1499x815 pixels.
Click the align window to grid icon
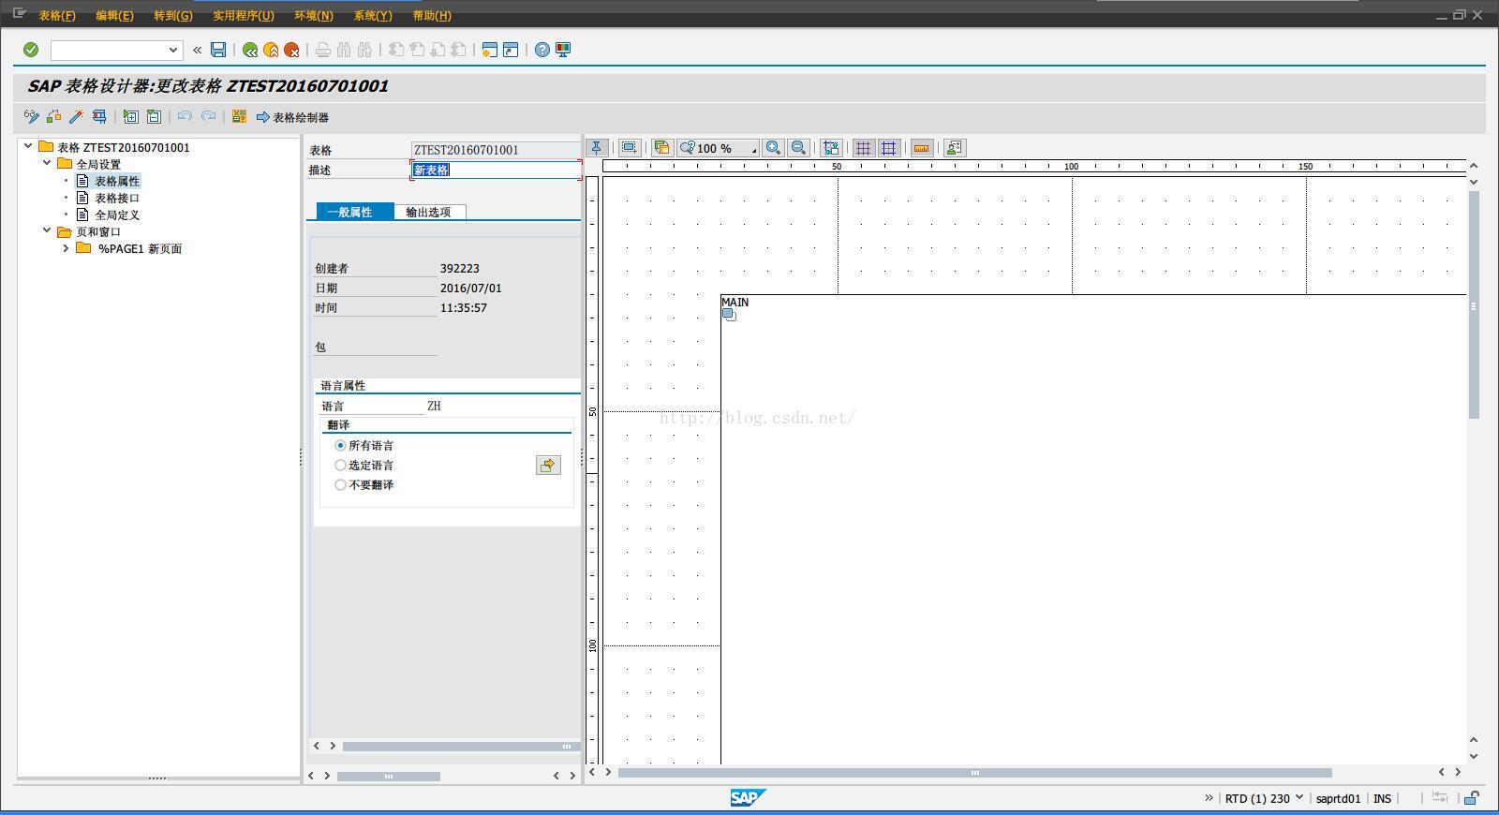831,148
